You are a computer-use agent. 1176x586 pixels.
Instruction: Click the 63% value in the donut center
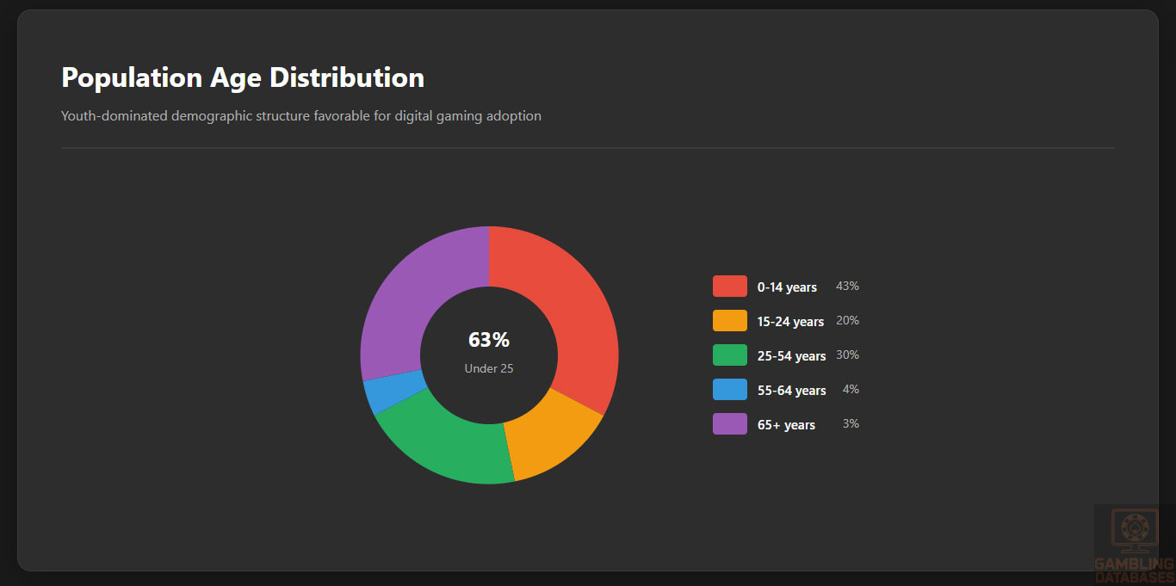pos(489,340)
